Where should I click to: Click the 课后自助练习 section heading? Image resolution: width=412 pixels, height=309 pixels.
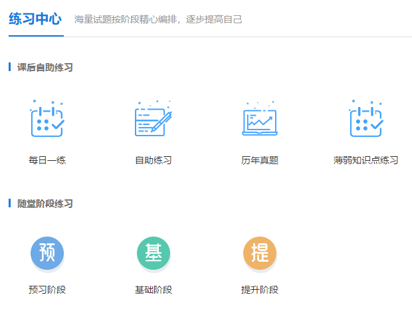(45, 67)
